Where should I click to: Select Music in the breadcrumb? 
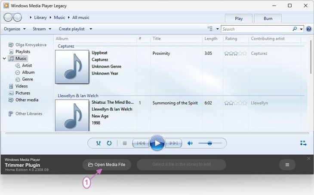[x=59, y=18]
